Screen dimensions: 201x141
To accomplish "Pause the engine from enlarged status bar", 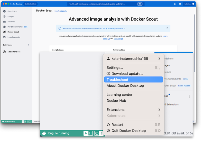I will coord(91,133).
